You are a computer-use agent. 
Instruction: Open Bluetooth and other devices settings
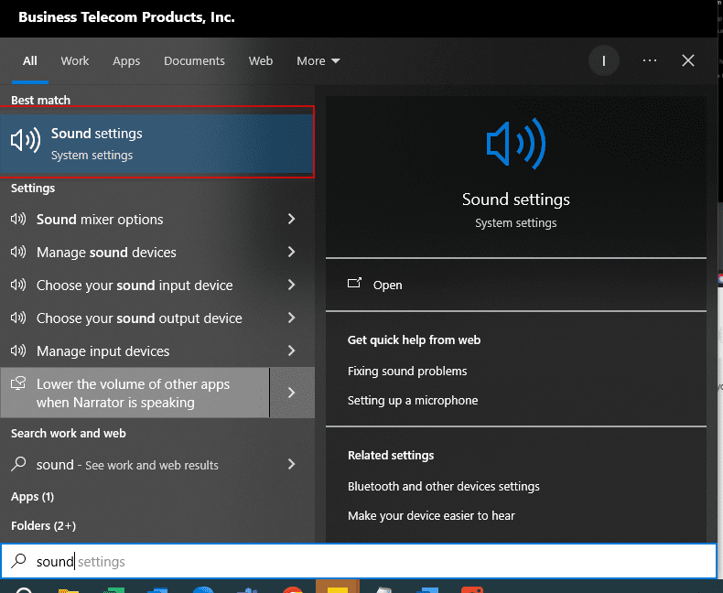(x=444, y=487)
